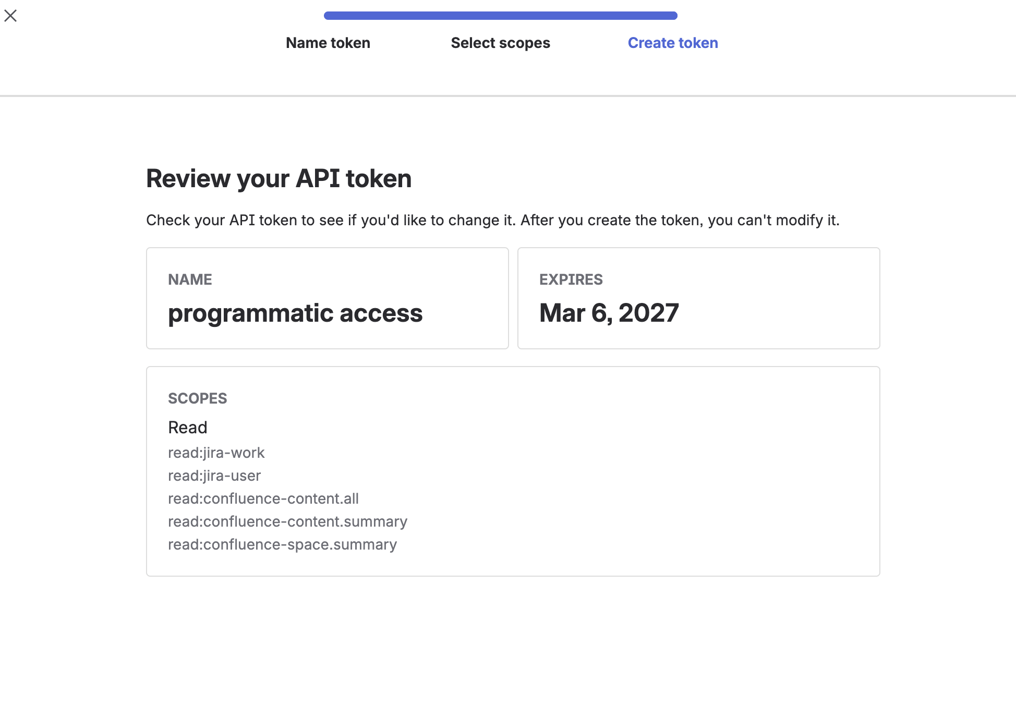The image size is (1016, 706).
Task: Click the Mar 6, 2027 expiry date
Action: pyautogui.click(x=609, y=313)
